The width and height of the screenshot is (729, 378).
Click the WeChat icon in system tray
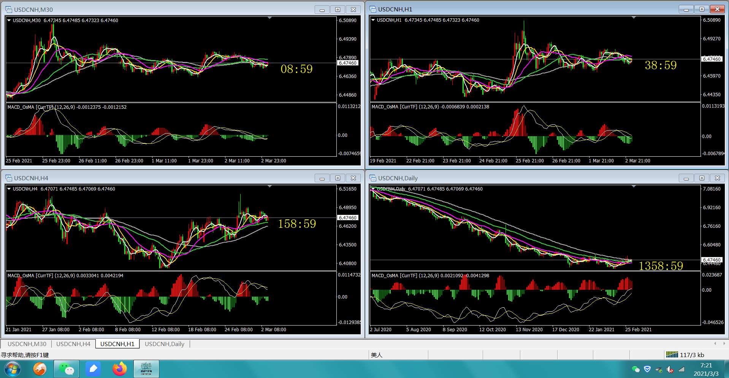point(635,369)
